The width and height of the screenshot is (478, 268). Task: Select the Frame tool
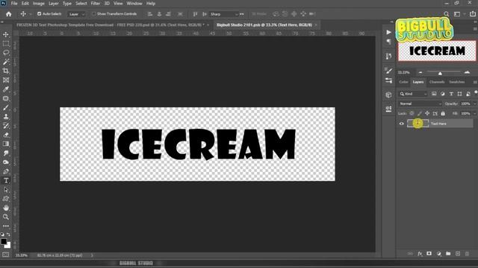tap(6, 80)
